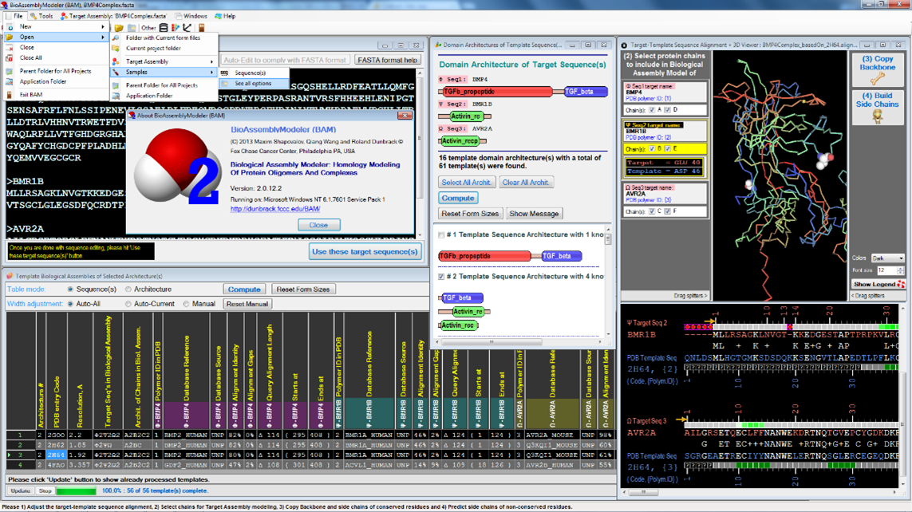912x512 pixels.
Task: Click the Activin_rc domain of Seq2 BMR1B
Action: (x=466, y=116)
